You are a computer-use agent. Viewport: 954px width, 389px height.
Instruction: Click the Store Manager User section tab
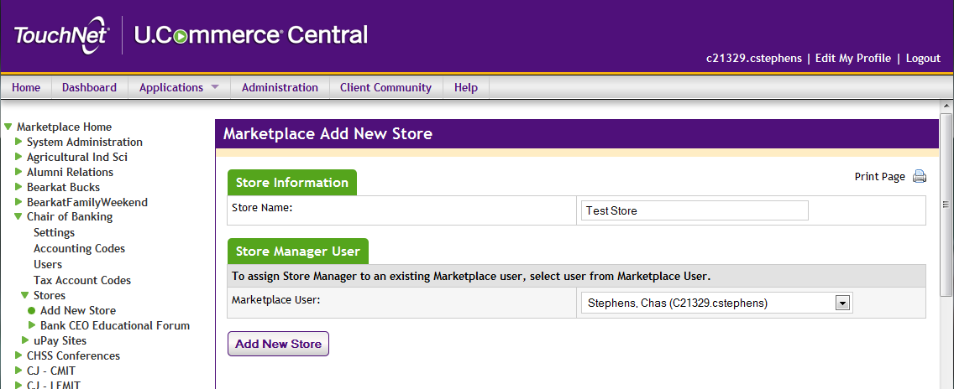(x=298, y=251)
